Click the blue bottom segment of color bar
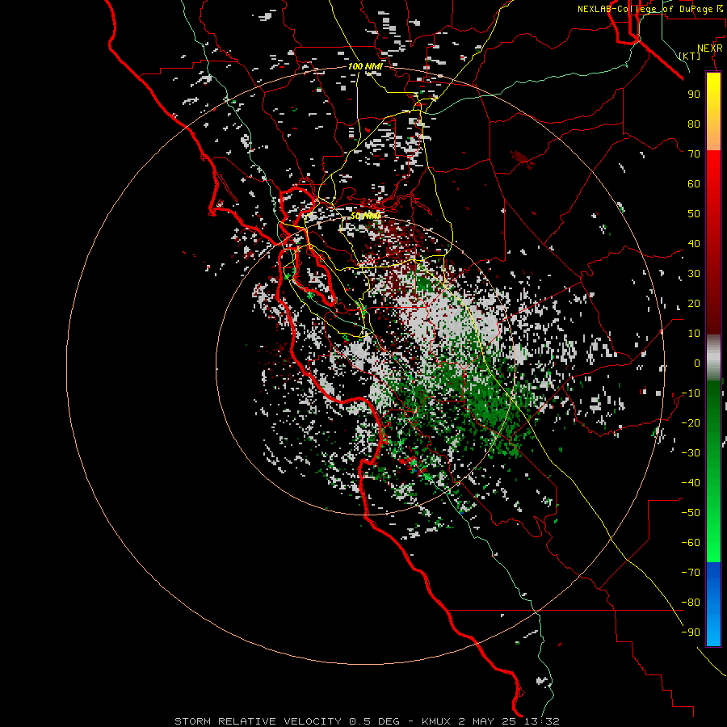The height and width of the screenshot is (727, 727). pos(713,604)
